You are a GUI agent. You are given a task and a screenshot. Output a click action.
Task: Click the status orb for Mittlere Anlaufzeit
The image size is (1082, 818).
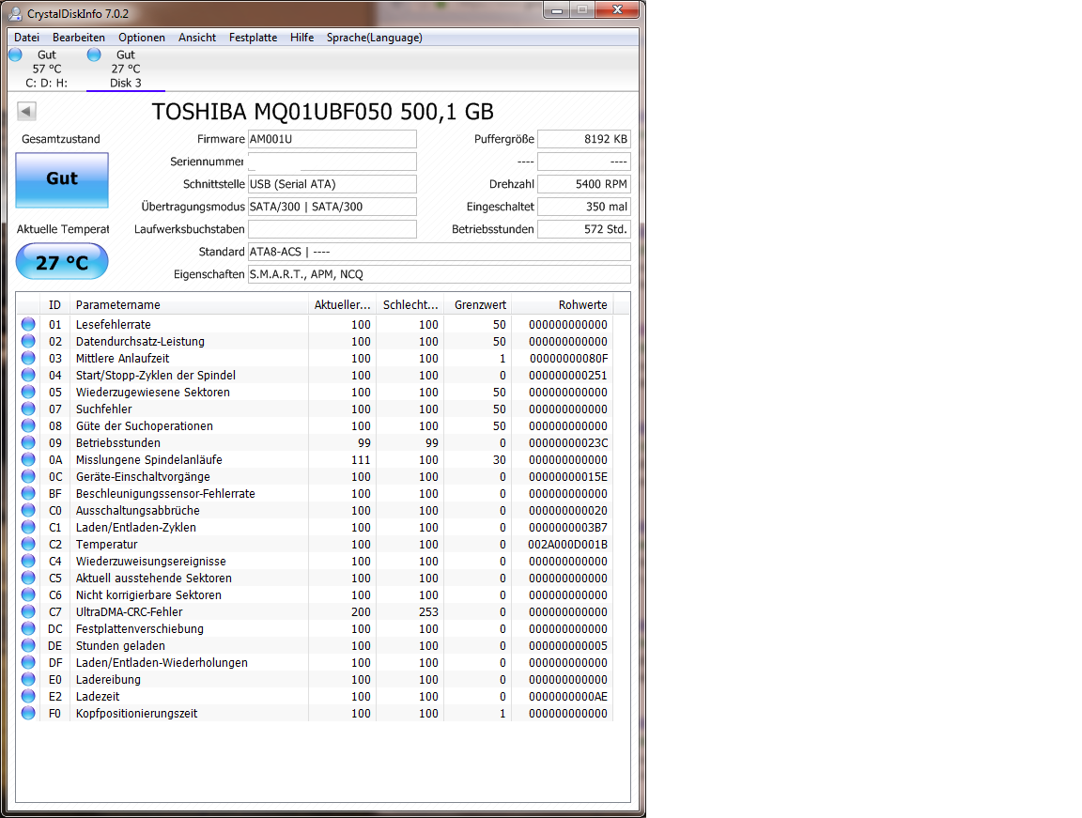pos(28,358)
